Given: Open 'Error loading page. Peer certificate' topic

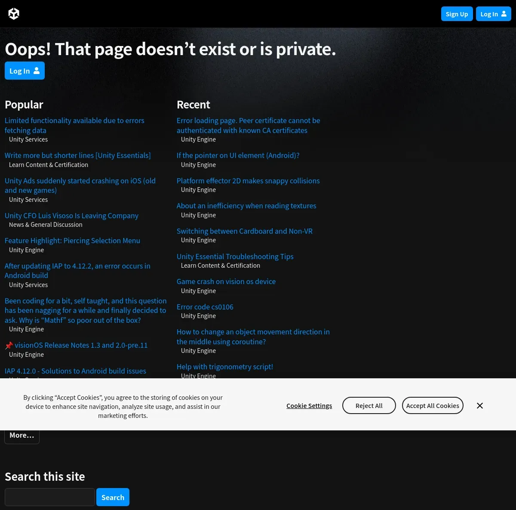Looking at the screenshot, I should click(x=248, y=125).
